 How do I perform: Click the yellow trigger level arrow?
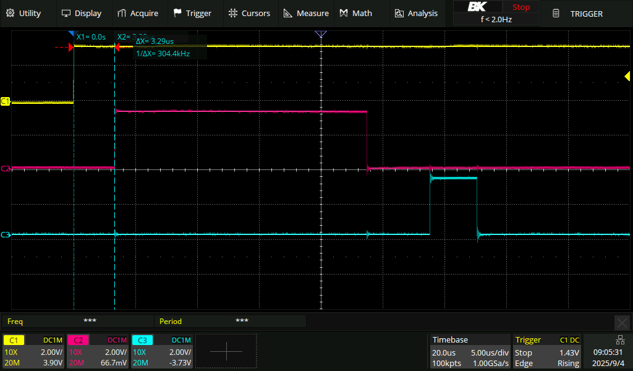click(627, 76)
